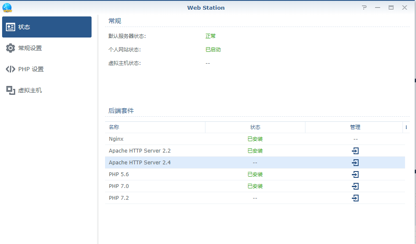Click the 正常 default server status value
Viewport: 416px width, 244px height.
point(211,36)
